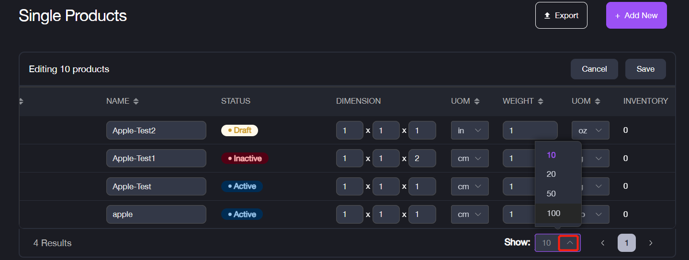
Task: Open the 'cm' unit dropdown for Apple-Test1
Action: (469, 158)
